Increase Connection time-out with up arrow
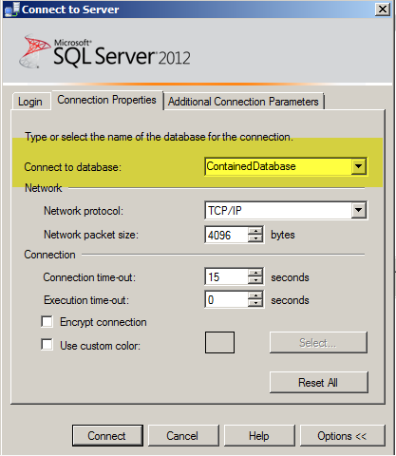 tap(255, 273)
